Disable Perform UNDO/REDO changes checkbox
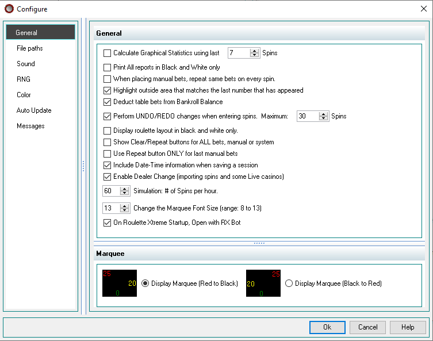The image size is (433, 341). [107, 116]
